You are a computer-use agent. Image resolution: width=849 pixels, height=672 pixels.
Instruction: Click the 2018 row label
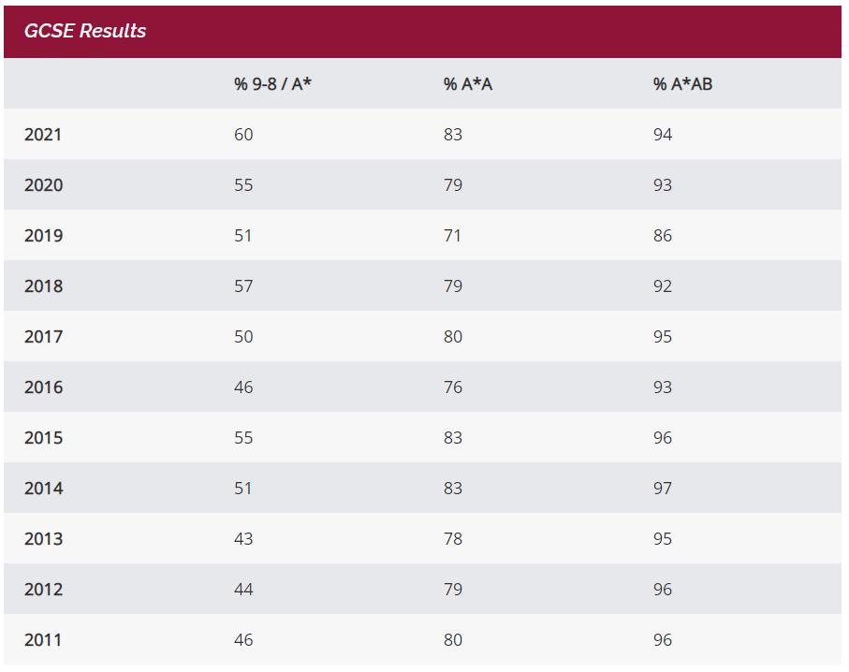point(43,286)
